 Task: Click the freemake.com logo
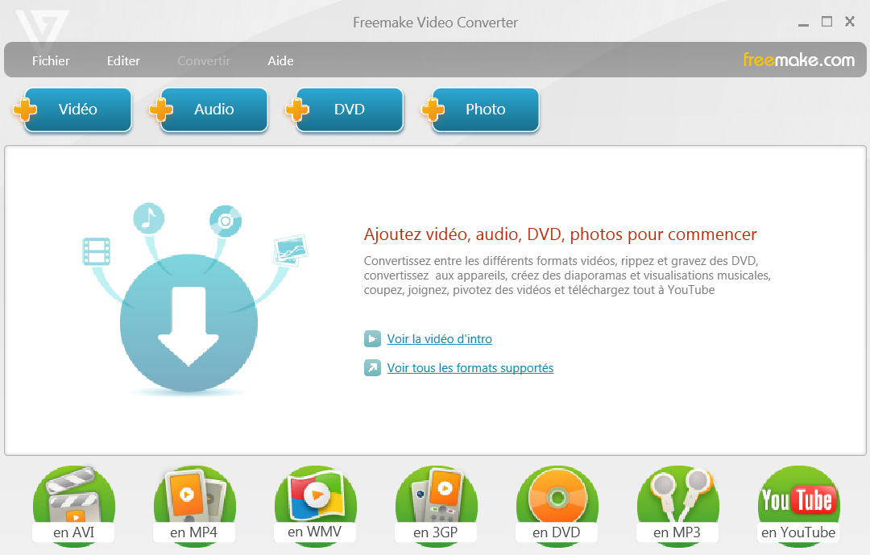(x=798, y=60)
